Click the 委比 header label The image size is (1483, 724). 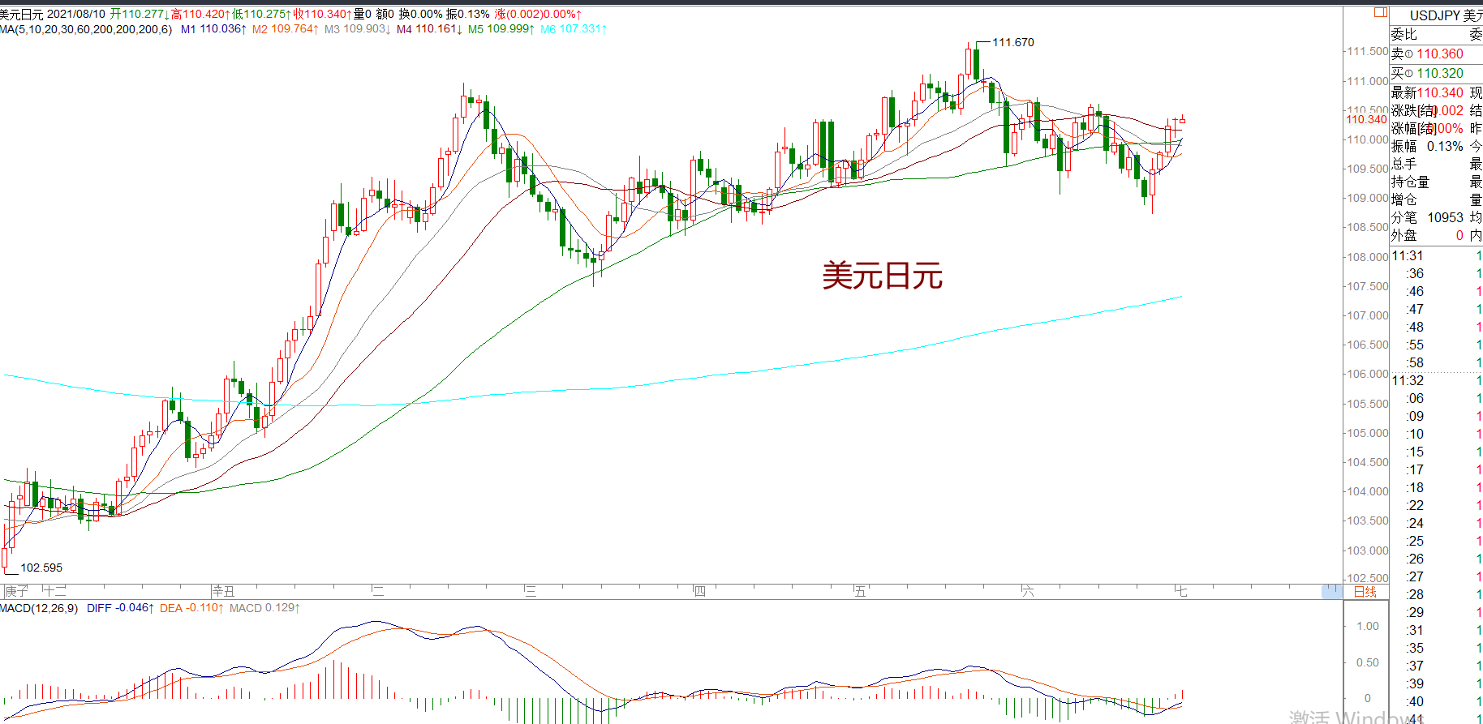[1403, 35]
